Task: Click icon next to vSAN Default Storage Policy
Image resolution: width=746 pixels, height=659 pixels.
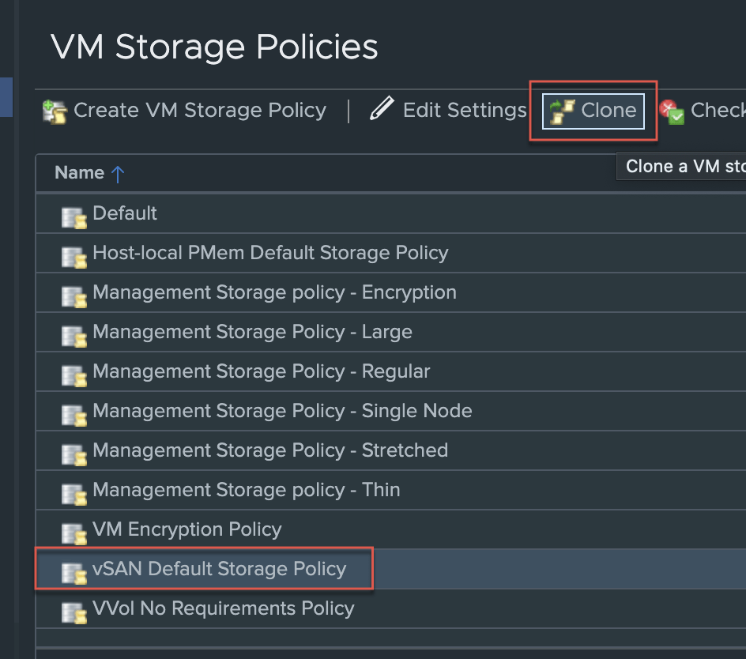Action: tap(73, 571)
